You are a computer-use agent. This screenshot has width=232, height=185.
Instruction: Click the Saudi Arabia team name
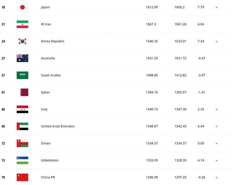pyautogui.click(x=50, y=75)
